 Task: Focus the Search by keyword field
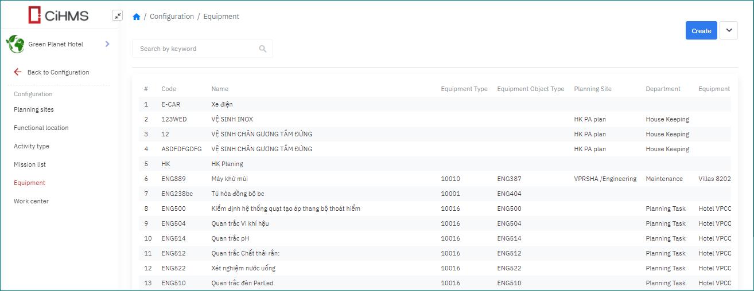coord(195,49)
